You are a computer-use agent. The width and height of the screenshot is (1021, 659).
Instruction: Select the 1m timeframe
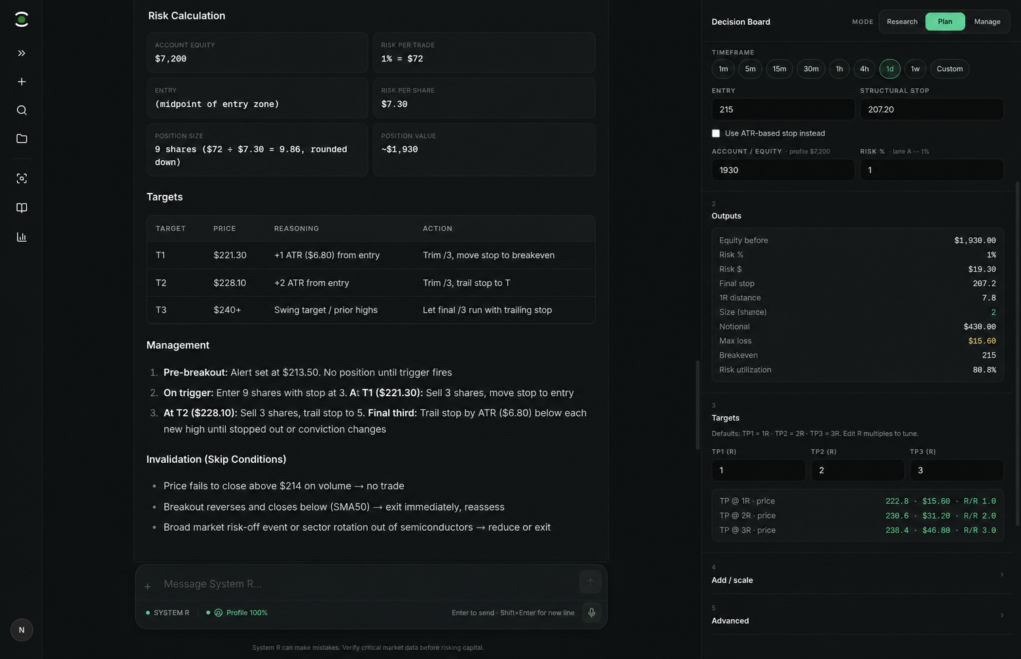(x=723, y=69)
